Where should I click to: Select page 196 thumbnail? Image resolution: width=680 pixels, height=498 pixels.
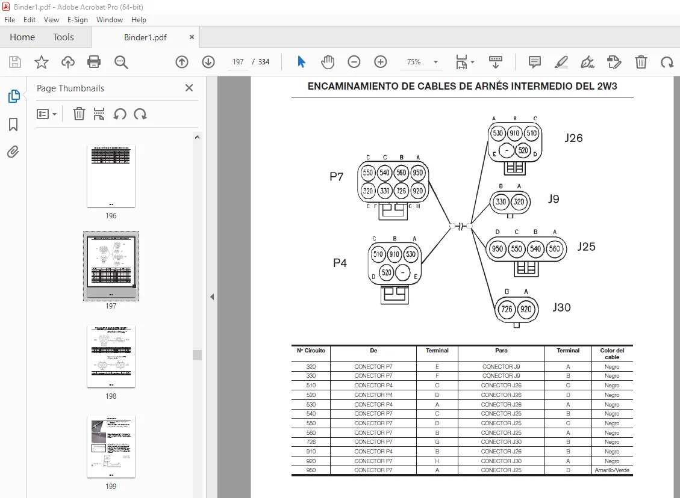click(111, 176)
